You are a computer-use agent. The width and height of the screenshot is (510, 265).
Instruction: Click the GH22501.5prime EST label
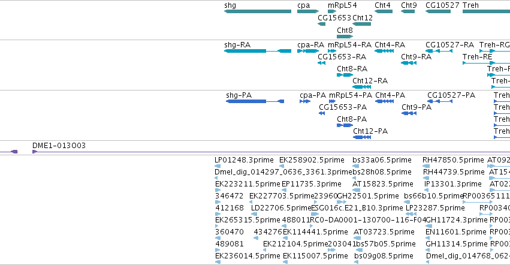pyautogui.click(x=368, y=196)
